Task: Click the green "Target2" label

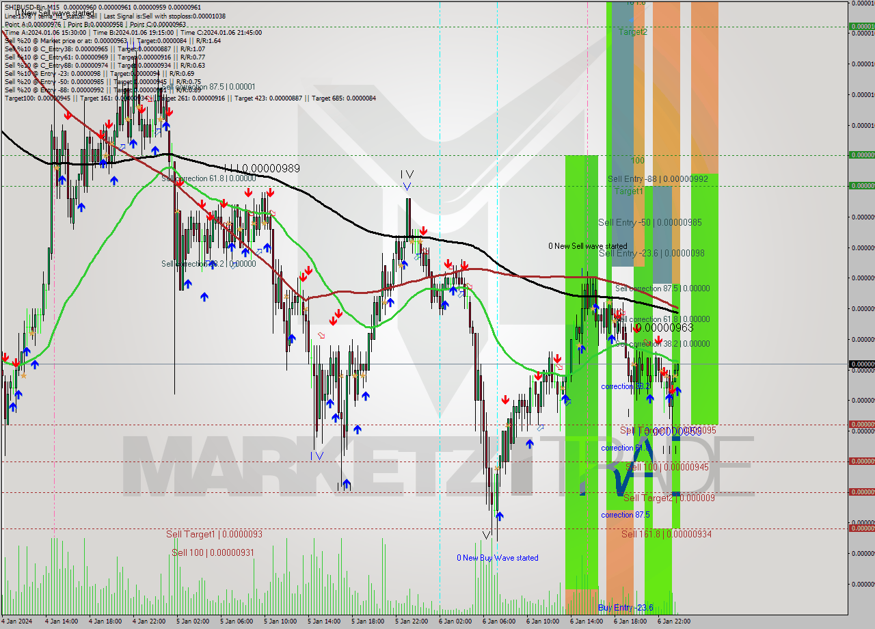Action: [x=633, y=31]
